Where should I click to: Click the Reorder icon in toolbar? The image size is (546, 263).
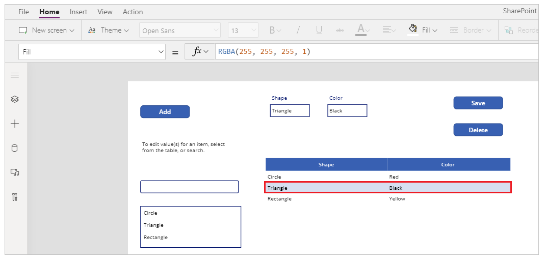click(509, 30)
